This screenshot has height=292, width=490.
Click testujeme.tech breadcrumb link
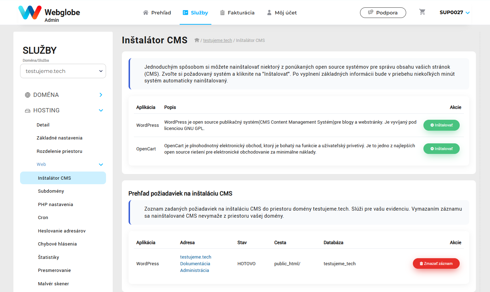[218, 41]
